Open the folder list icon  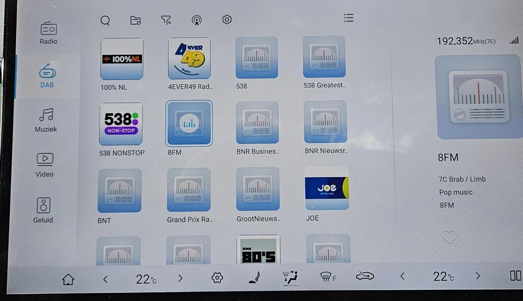(x=135, y=20)
